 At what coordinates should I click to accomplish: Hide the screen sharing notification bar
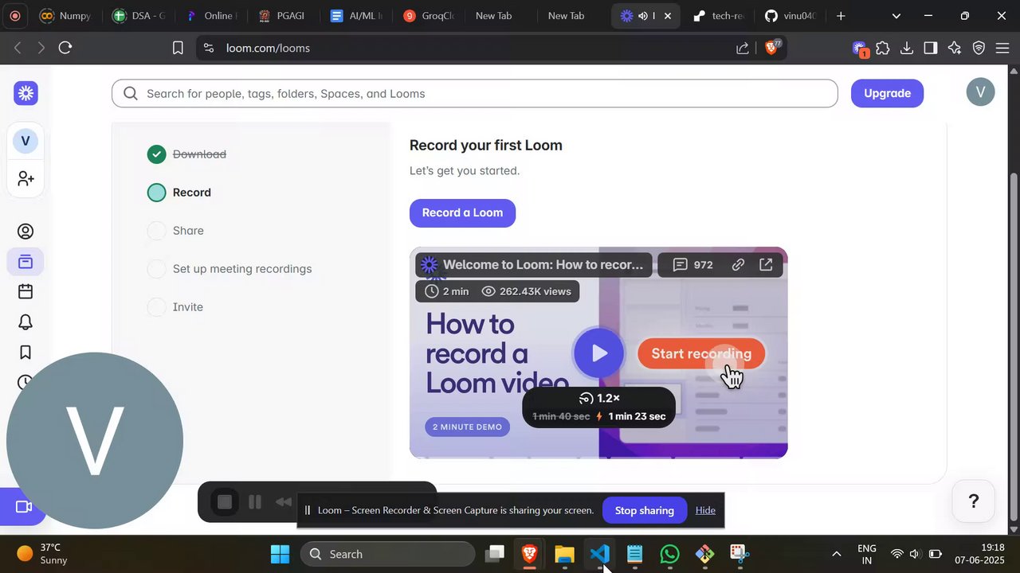705,510
